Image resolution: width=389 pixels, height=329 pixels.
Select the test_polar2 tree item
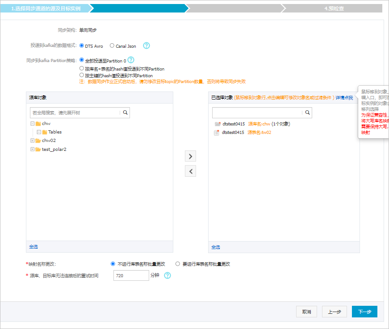click(x=54, y=149)
